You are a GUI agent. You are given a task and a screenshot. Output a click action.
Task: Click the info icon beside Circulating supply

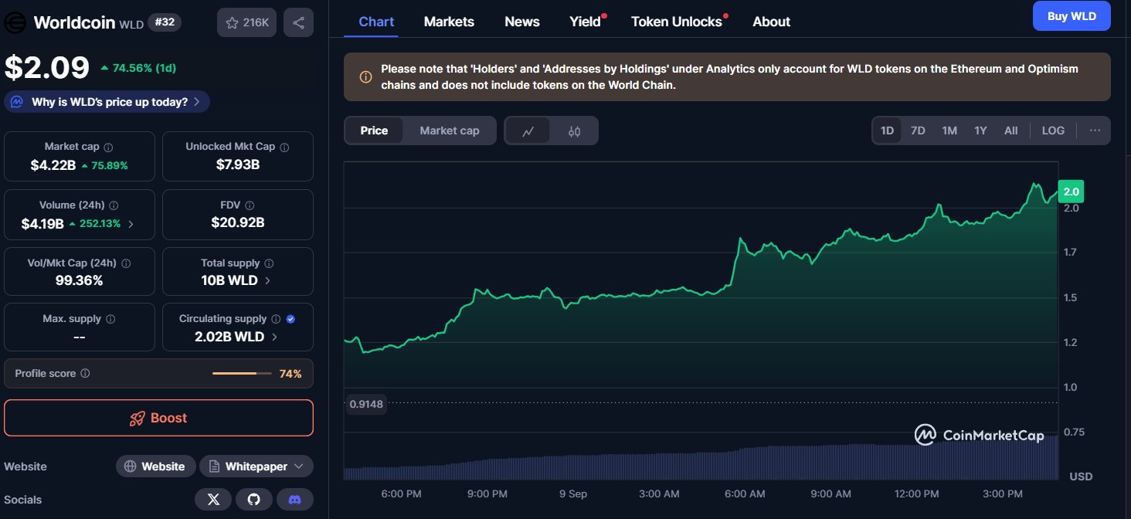click(x=276, y=319)
